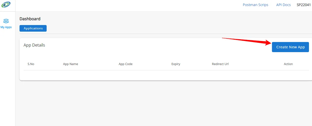This screenshot has width=312, height=126.
Task: Click the blank area of the top header bar
Action: 127,6
